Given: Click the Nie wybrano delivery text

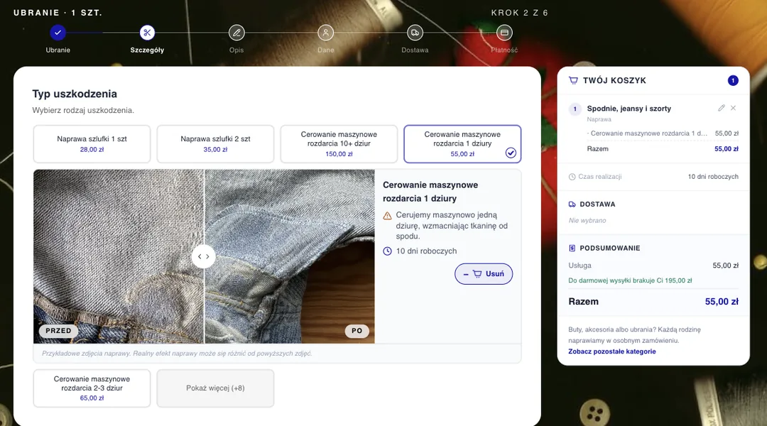Looking at the screenshot, I should click(587, 221).
